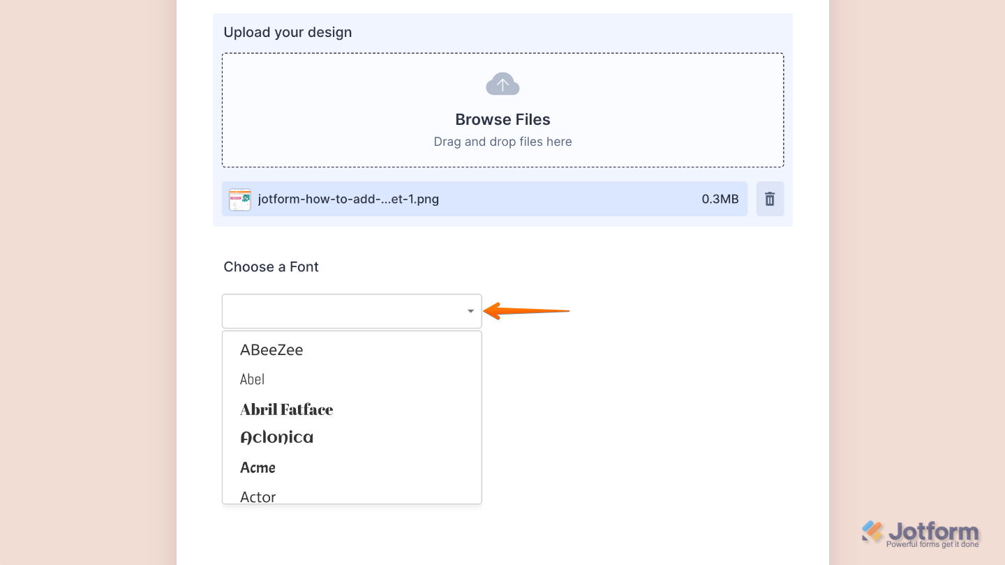Click the cloud upload icon
This screenshot has height=565, width=1005.
coord(502,83)
